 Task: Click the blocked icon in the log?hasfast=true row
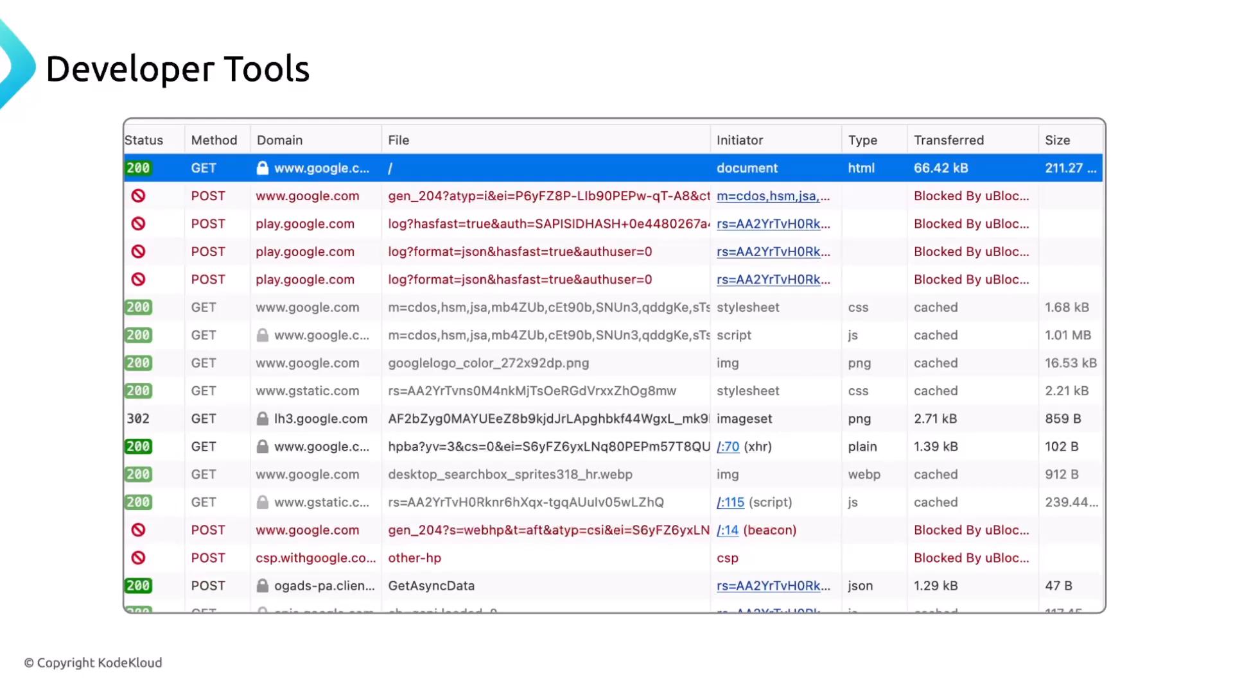(138, 223)
